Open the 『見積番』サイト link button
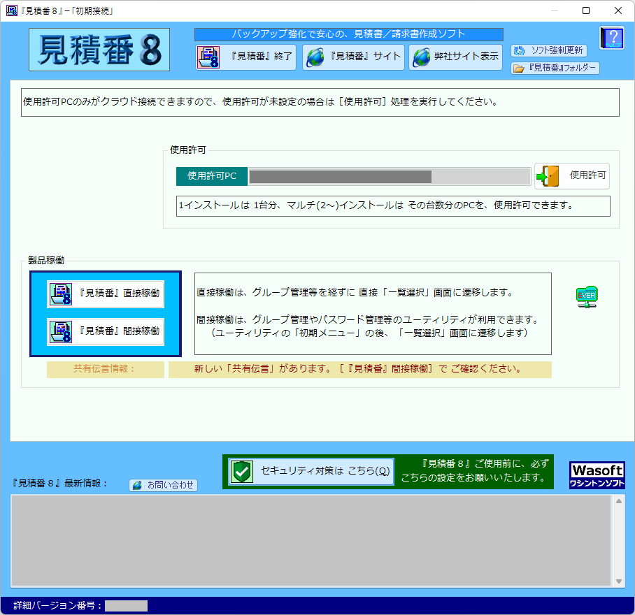 tap(353, 57)
